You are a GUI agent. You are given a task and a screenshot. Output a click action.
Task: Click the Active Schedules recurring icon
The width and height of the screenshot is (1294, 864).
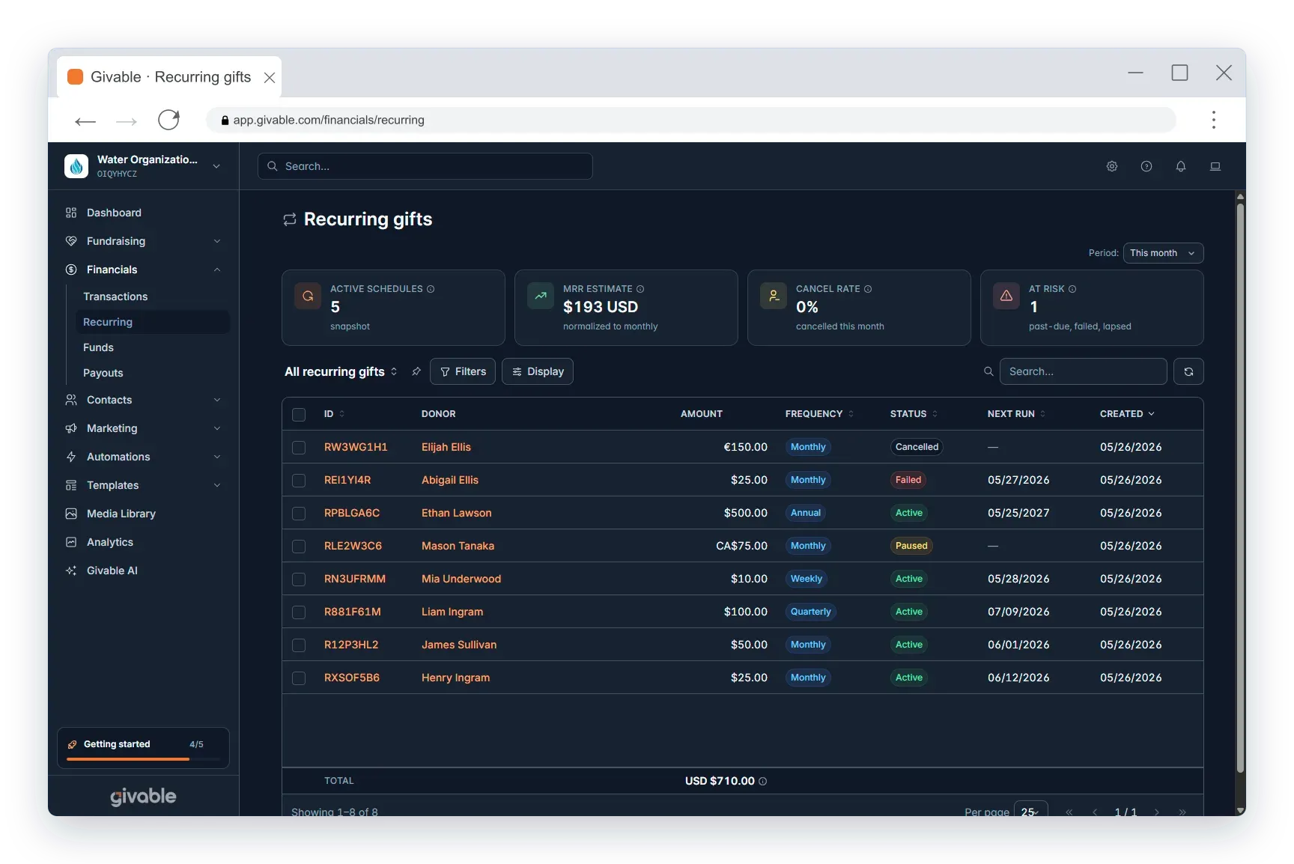point(308,296)
